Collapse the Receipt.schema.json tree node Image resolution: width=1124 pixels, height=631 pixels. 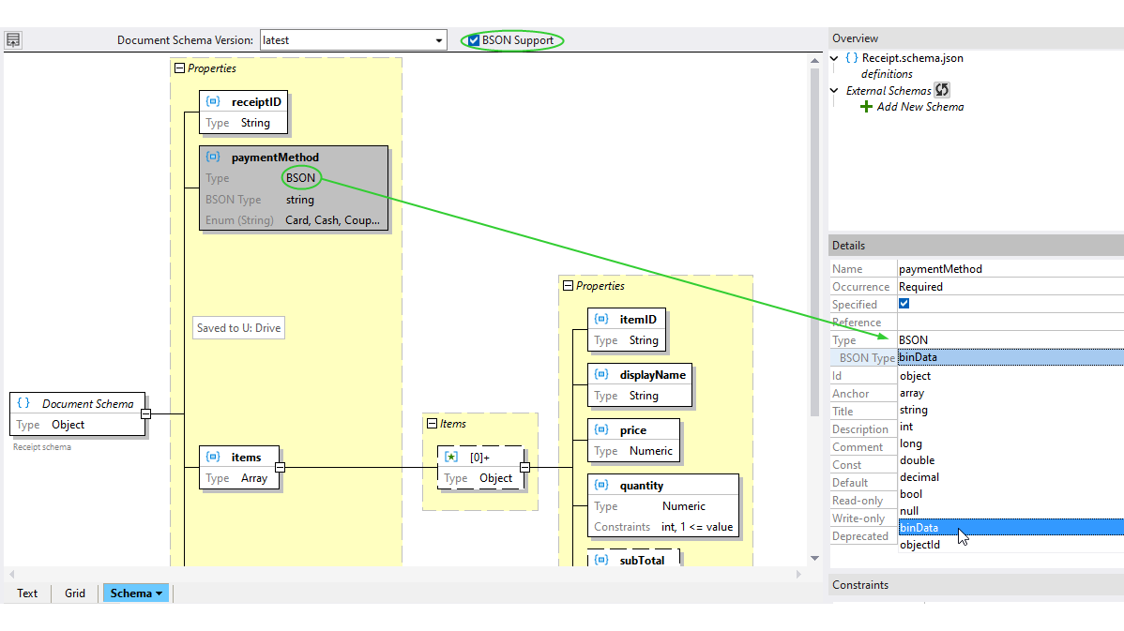pyautogui.click(x=833, y=57)
